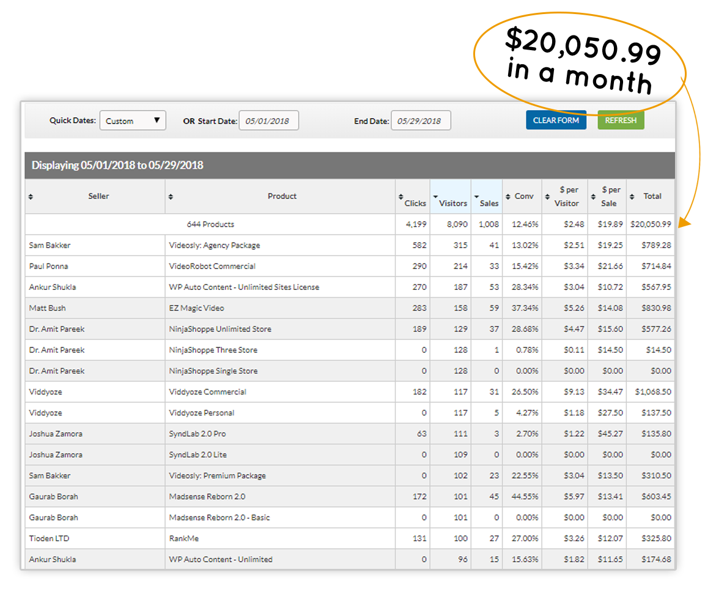The height and width of the screenshot is (589, 705).
Task: Sort by Conv column arrows icon
Action: click(x=508, y=196)
